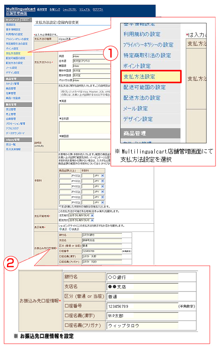Open 月次決済情報 under Alipay管理
The height and width of the screenshot is (347, 220).
point(13,149)
